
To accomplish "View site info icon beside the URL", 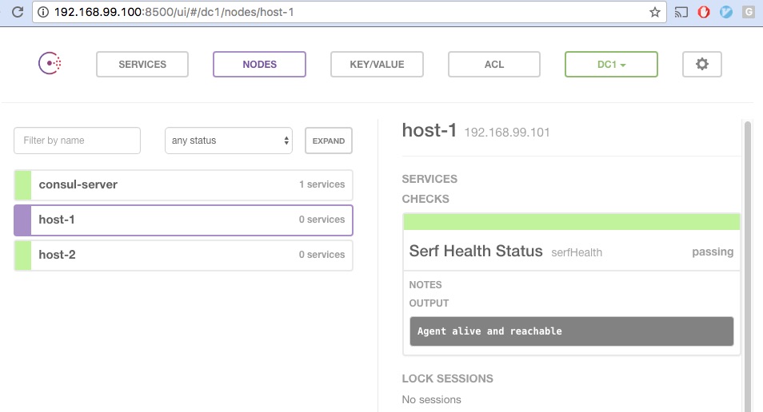I will 43,12.
